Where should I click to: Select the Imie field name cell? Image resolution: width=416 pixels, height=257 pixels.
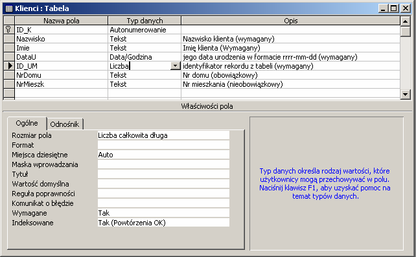point(62,48)
